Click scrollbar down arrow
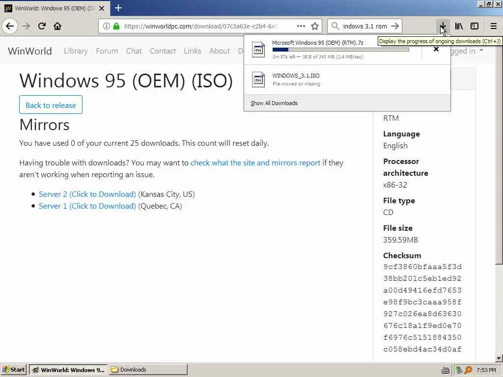This screenshot has width=503, height=377. coord(499,358)
